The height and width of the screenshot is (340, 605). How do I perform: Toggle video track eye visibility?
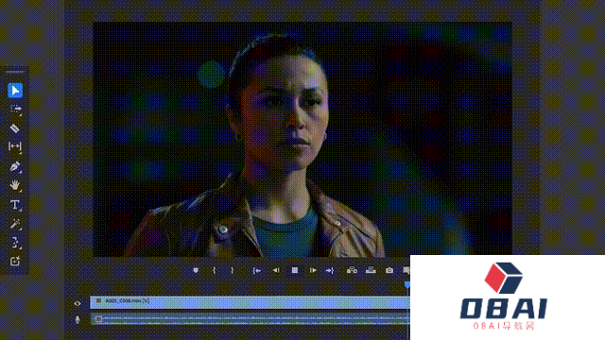[78, 304]
